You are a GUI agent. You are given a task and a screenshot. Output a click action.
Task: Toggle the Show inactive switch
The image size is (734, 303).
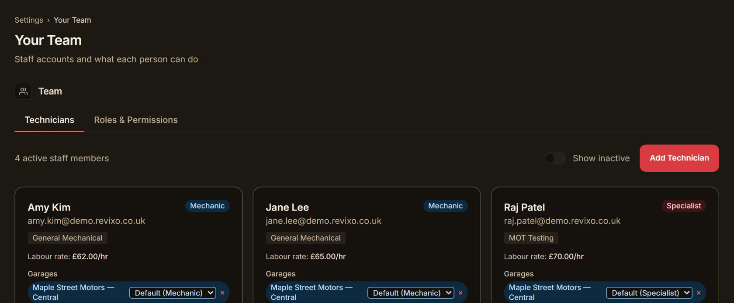coord(555,158)
